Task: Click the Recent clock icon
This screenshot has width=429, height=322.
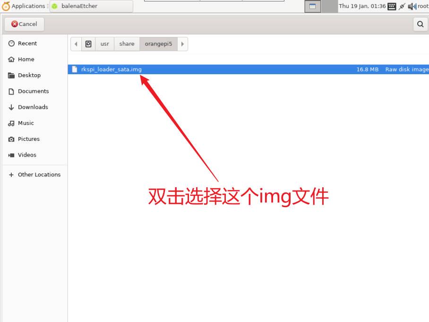Action: pyautogui.click(x=11, y=43)
